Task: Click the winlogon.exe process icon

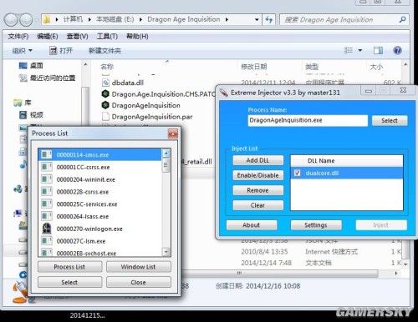Action: click(47, 229)
